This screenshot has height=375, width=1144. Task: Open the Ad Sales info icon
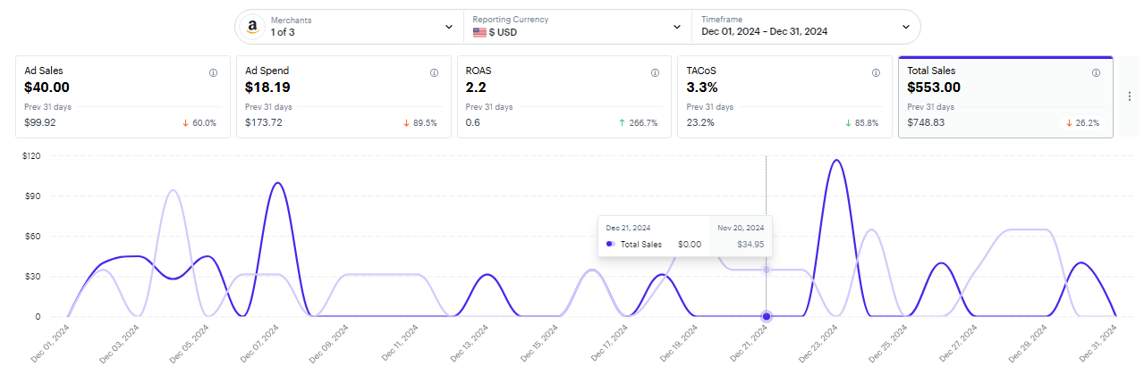(x=213, y=73)
